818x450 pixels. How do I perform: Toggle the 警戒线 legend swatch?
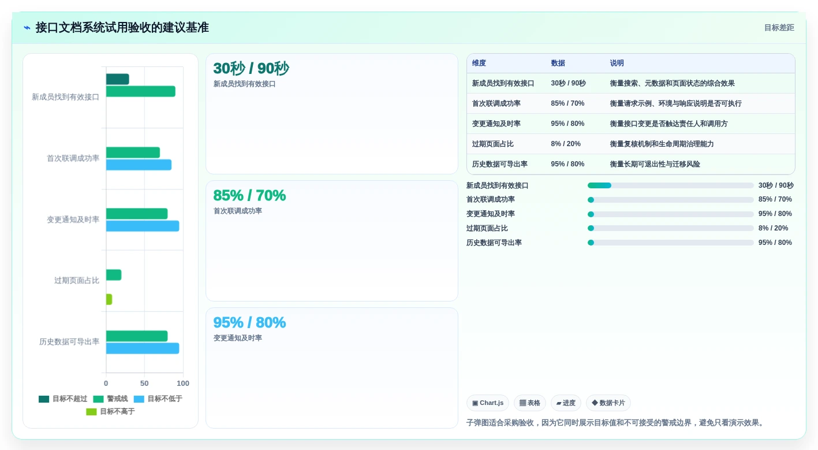coord(98,399)
